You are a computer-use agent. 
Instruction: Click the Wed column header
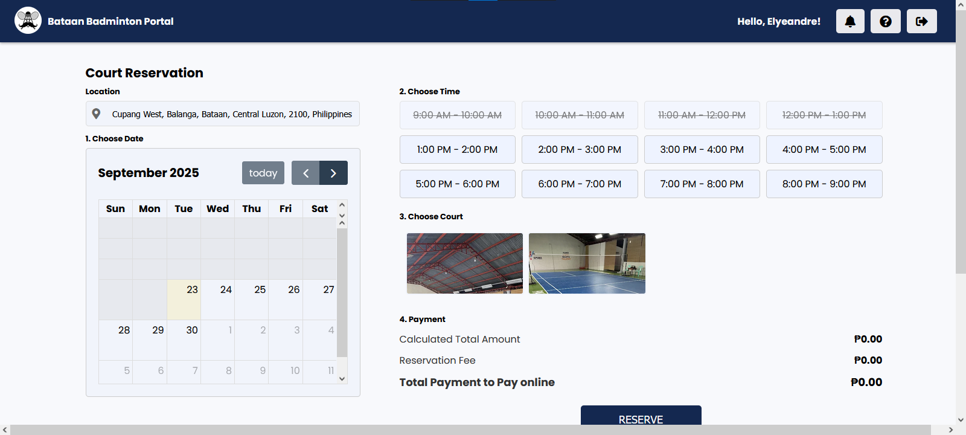[x=217, y=208]
